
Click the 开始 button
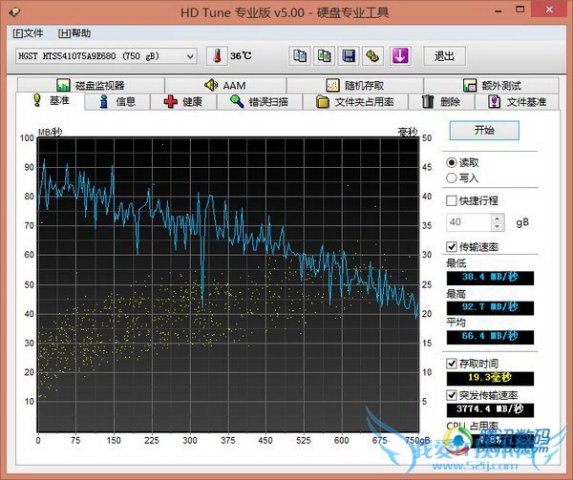(x=483, y=130)
